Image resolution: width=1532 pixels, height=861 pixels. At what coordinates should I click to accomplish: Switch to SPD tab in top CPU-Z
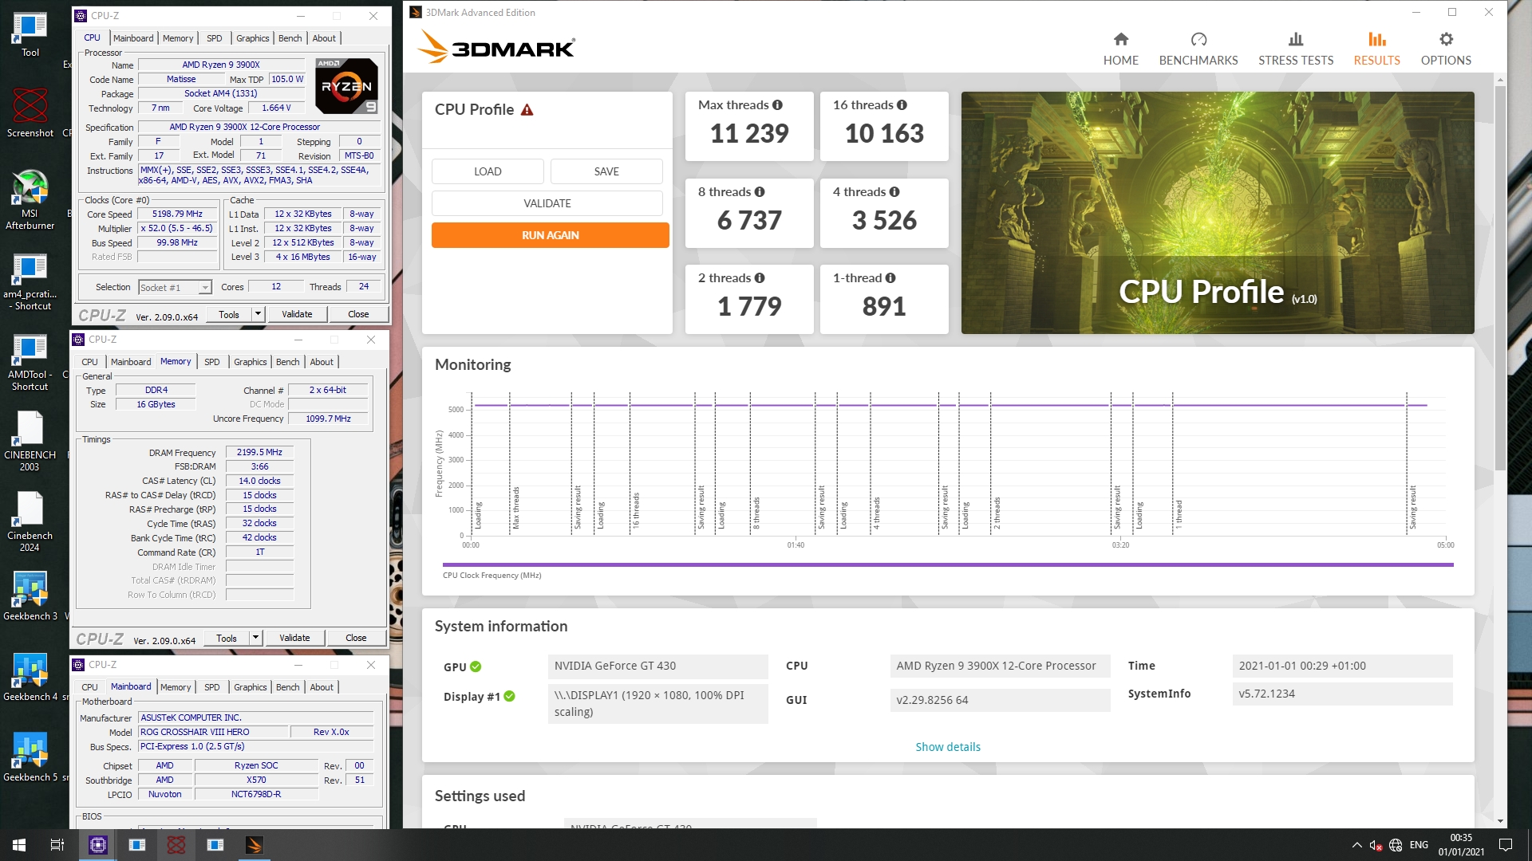214,38
